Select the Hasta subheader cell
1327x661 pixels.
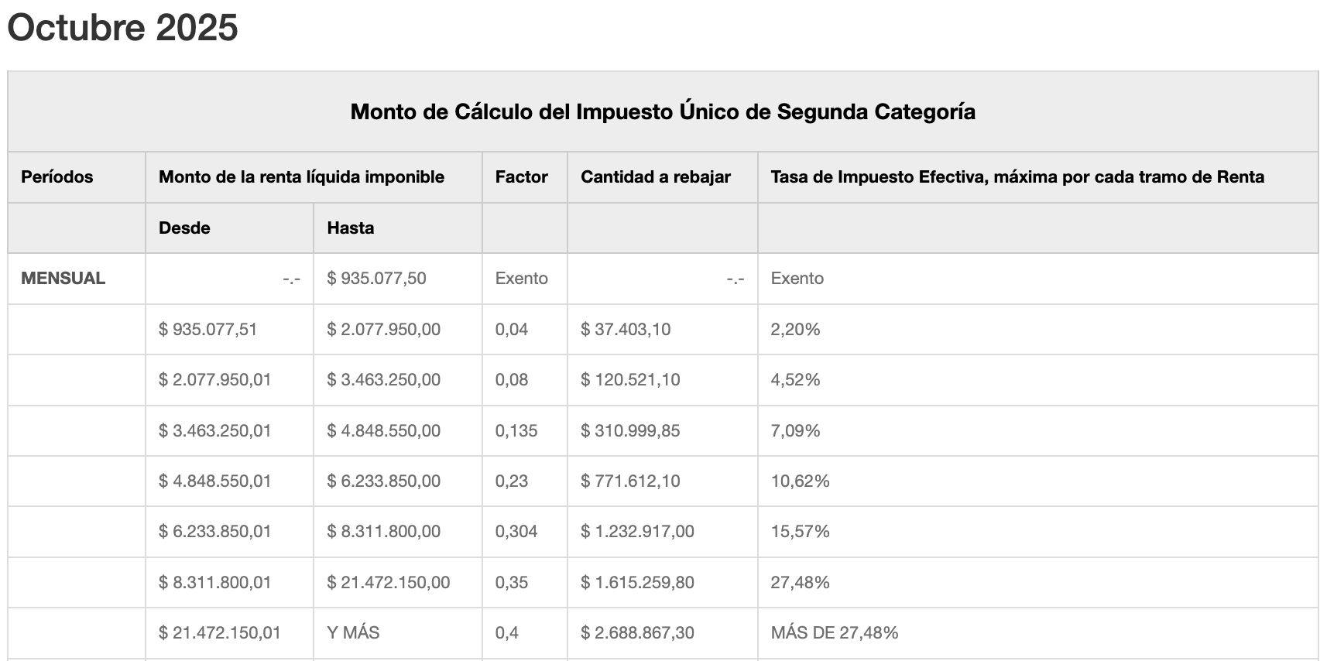tap(350, 228)
